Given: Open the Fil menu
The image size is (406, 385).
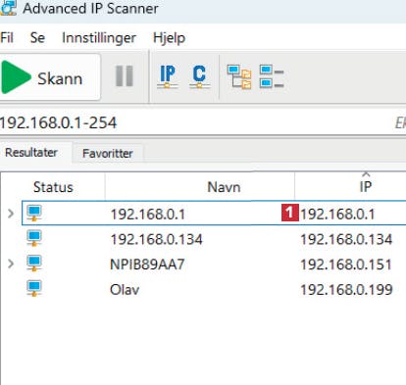Looking at the screenshot, I should click(7, 37).
